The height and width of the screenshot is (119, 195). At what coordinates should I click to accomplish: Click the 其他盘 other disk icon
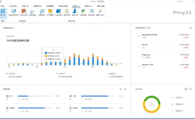(71, 108)
